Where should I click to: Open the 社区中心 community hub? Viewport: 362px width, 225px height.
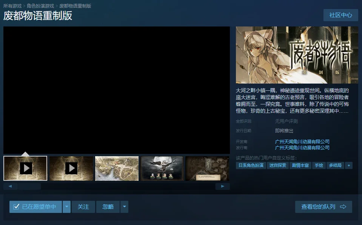click(340, 15)
